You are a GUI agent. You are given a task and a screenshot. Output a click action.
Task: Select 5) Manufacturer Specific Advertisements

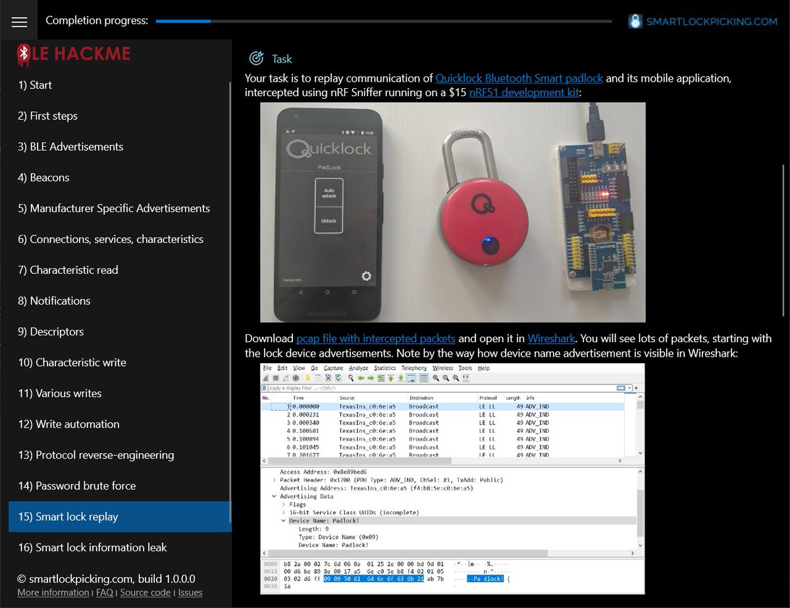click(120, 209)
